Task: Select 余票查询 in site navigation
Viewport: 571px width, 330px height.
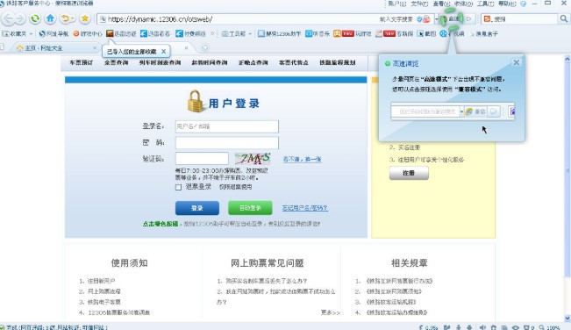Action: click(x=116, y=62)
